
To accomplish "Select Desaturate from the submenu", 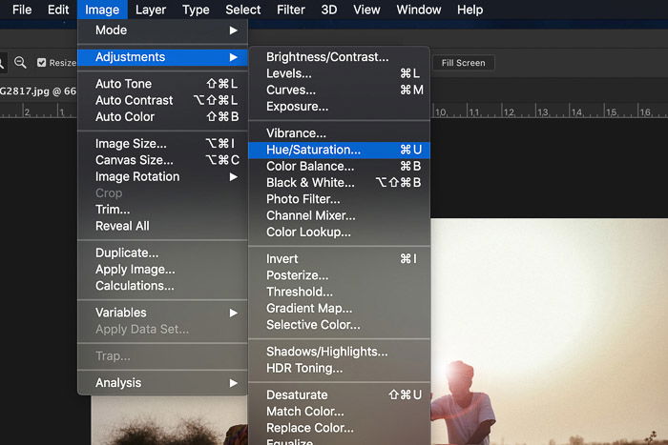I will [x=339, y=394].
